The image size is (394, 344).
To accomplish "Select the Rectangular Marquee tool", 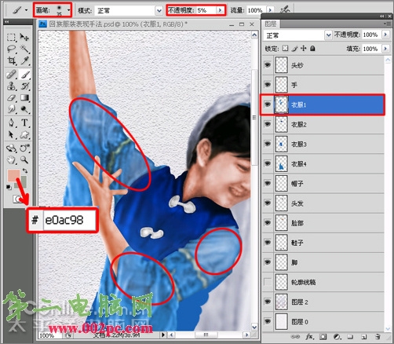I will (x=11, y=38).
